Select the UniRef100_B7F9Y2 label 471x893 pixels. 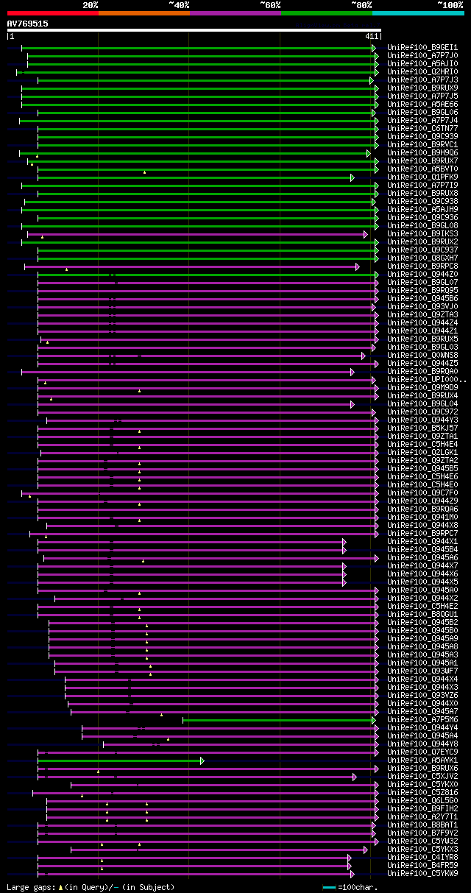[x=422, y=833]
